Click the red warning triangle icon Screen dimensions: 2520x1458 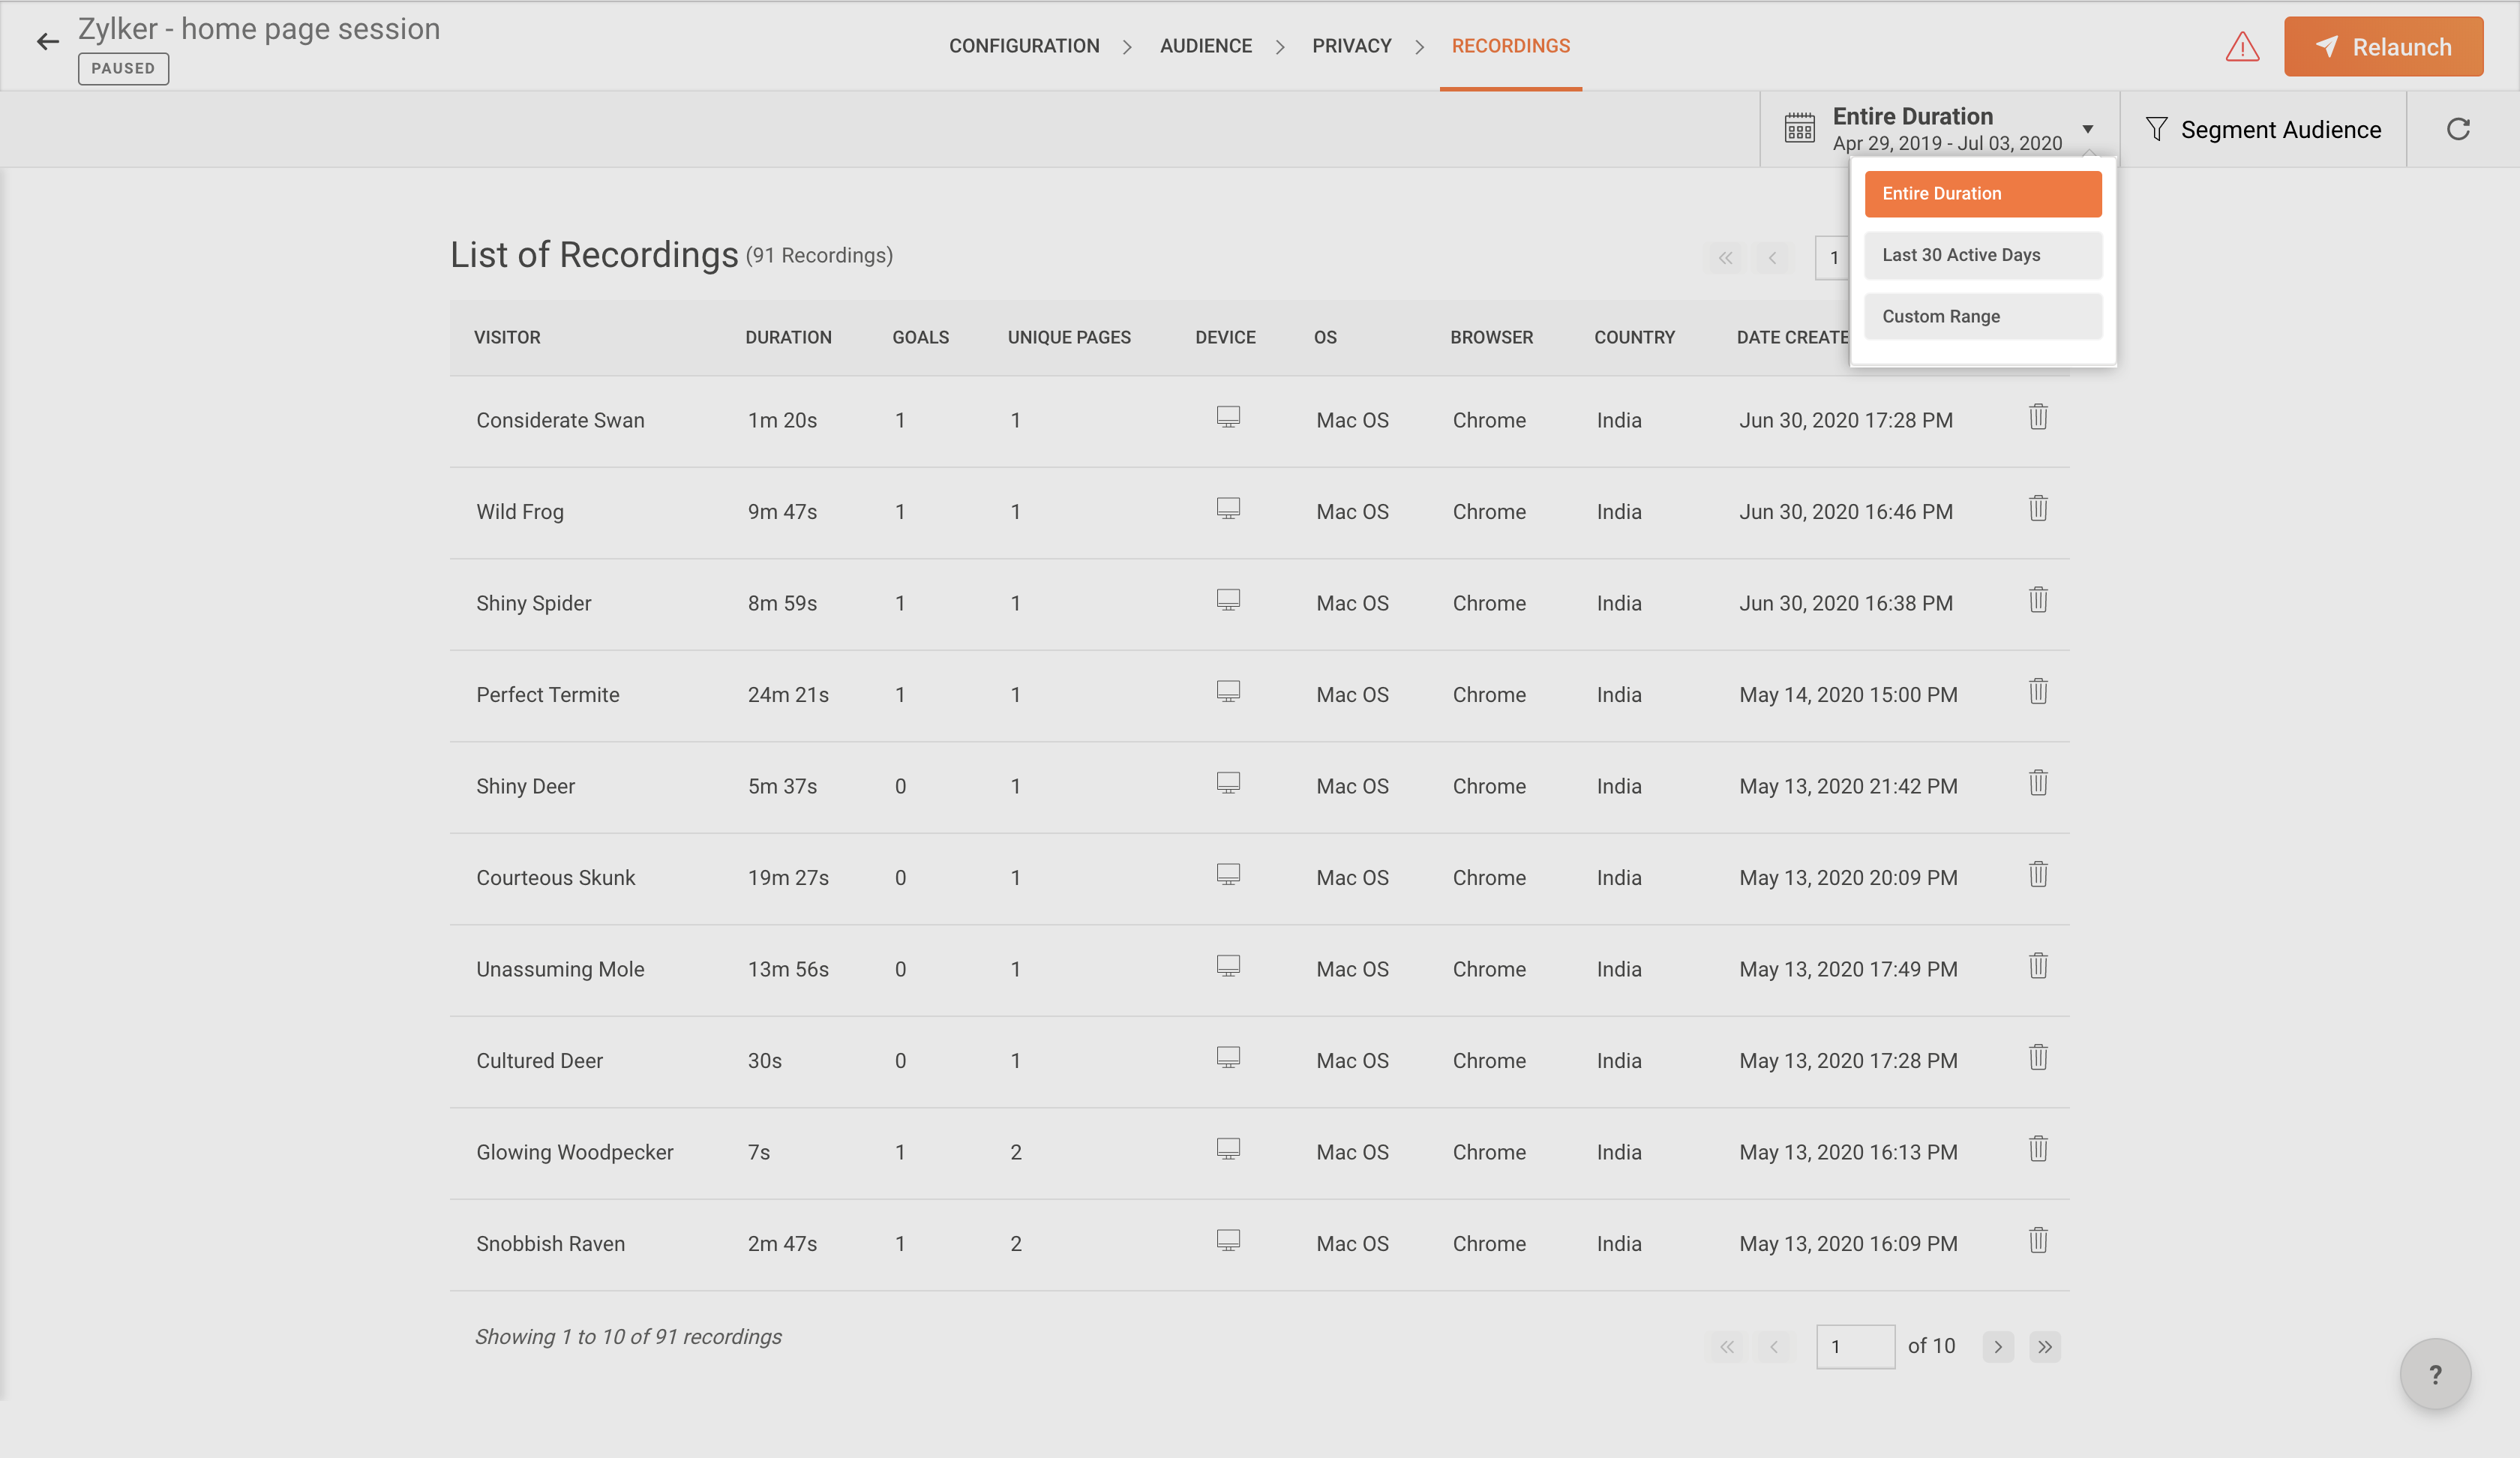click(2242, 47)
